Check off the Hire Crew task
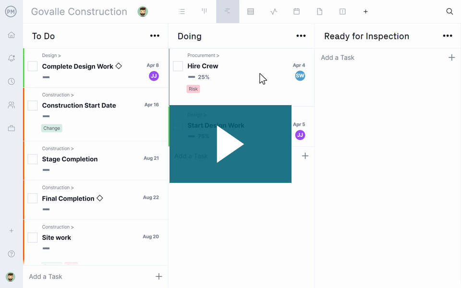This screenshot has height=288, width=461. (x=178, y=66)
